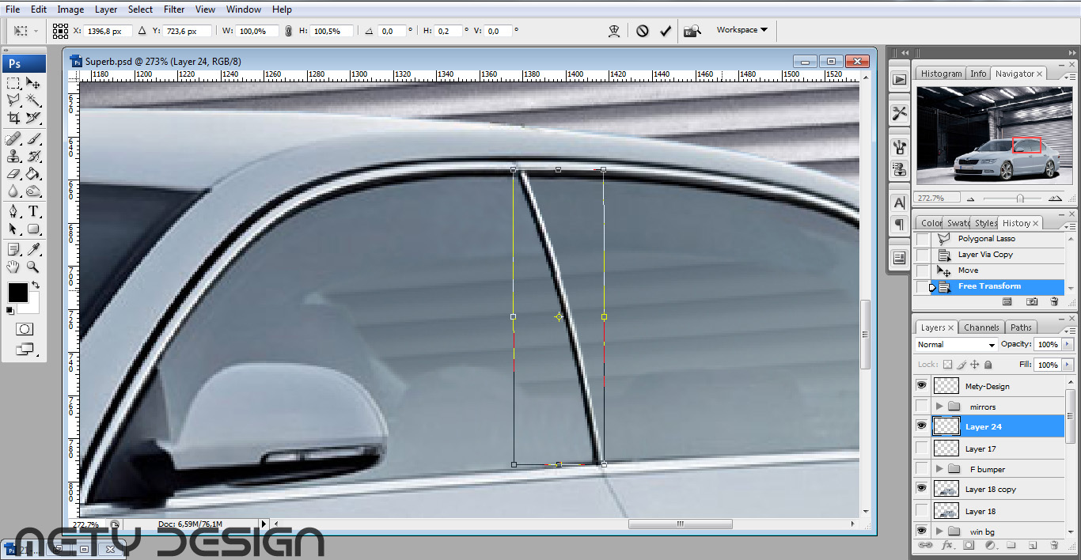Click the X position input field
This screenshot has width=1081, height=560.
108,31
